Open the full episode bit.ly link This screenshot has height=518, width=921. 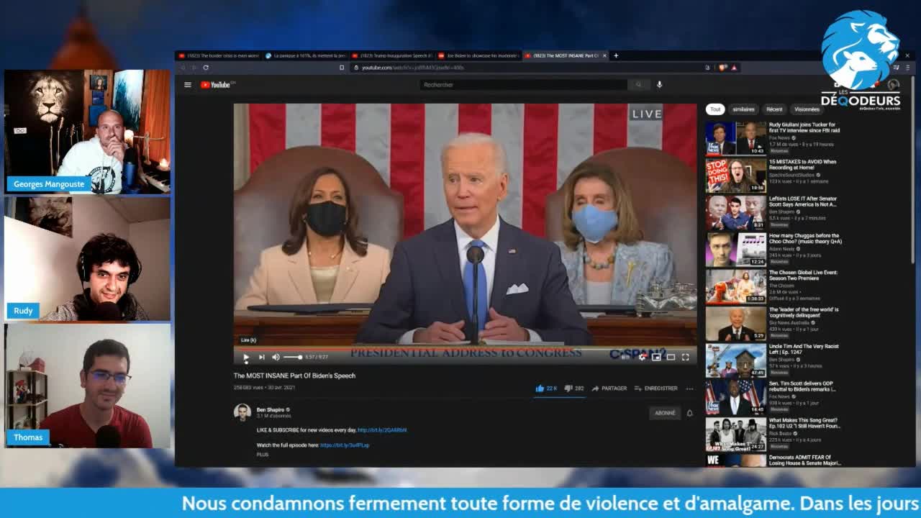(345, 445)
